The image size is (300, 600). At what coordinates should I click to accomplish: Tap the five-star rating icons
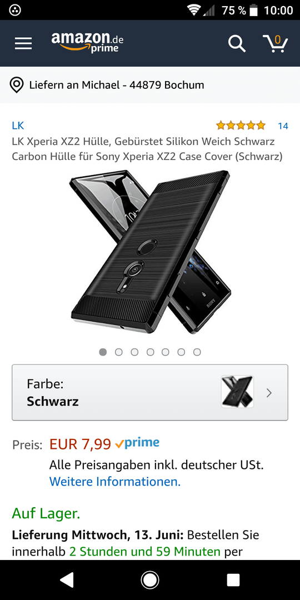coord(241,126)
